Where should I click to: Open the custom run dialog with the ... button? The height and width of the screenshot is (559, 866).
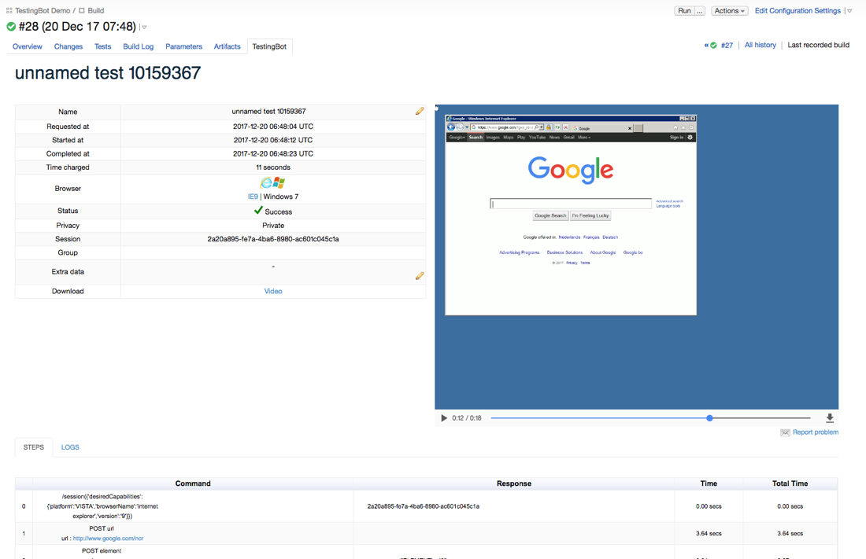[700, 10]
